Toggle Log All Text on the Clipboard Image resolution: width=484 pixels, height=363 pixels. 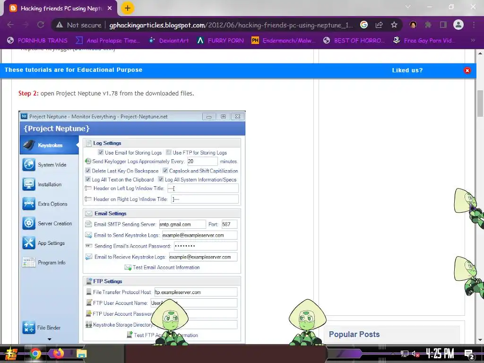tap(87, 179)
